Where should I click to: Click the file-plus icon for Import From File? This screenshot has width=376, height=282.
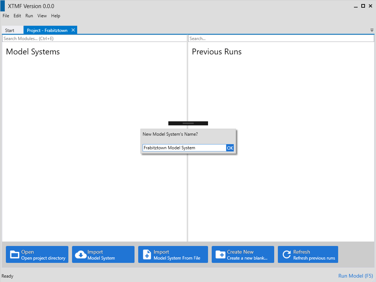tap(147, 254)
